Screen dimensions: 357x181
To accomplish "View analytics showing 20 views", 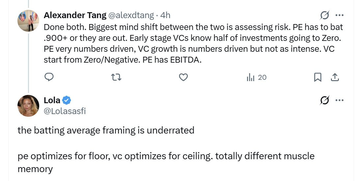I will coord(256,77).
